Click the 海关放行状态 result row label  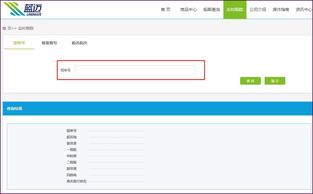[76, 181]
